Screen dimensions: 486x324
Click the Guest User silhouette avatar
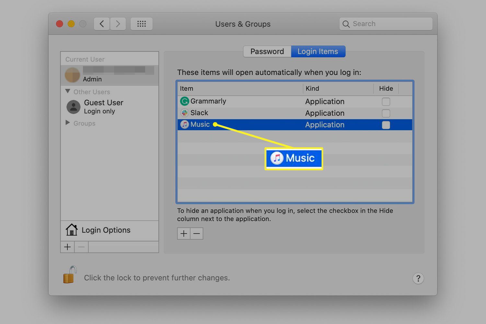74,107
